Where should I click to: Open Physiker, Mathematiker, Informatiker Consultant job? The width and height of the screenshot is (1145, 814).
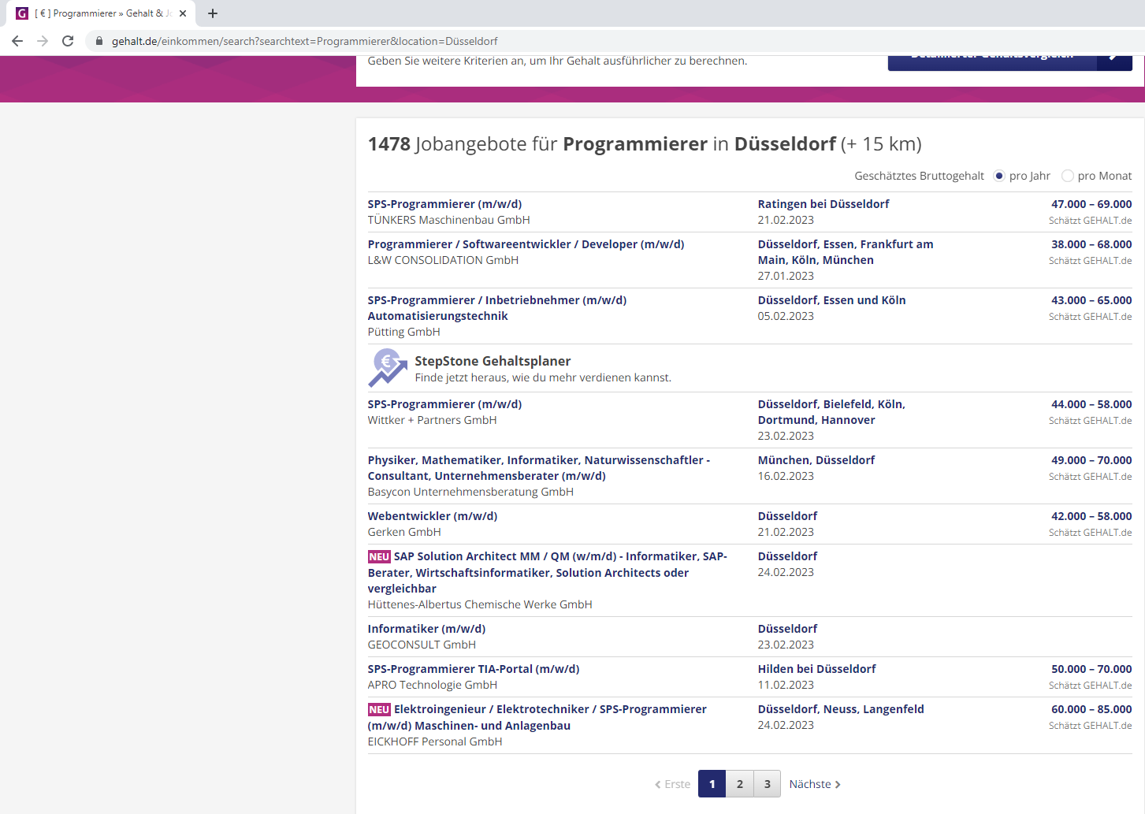click(x=539, y=468)
